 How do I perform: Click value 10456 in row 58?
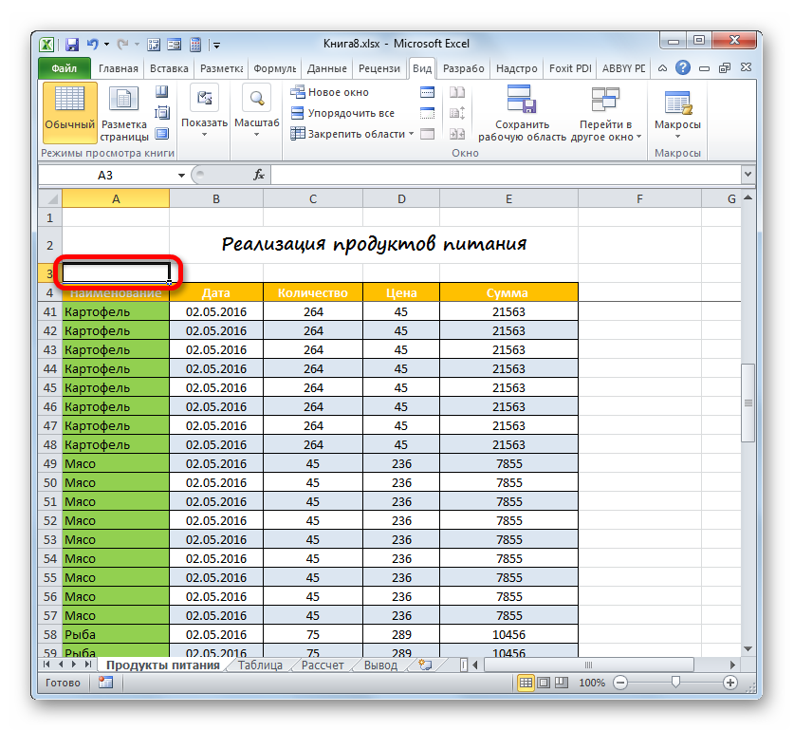point(508,635)
